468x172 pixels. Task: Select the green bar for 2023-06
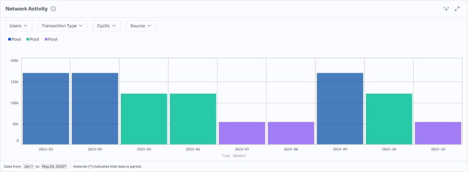point(193,119)
